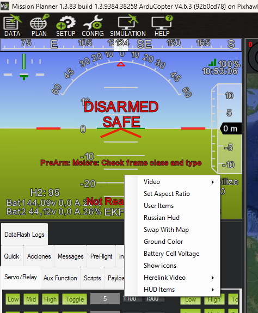Open the CONFIG wrench icon

93,26
